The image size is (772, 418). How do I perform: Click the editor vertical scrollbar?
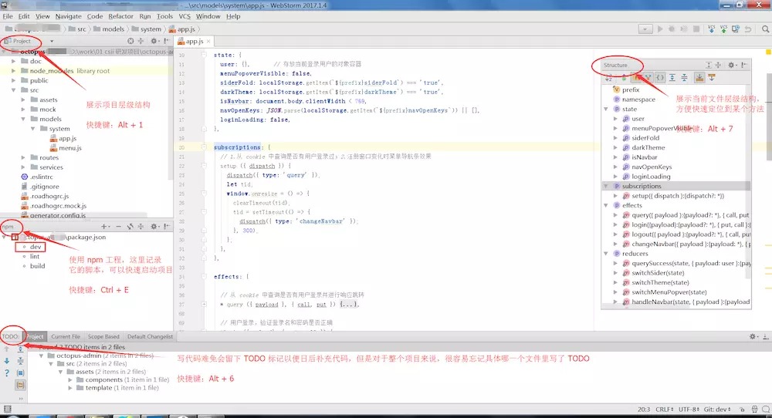(769, 115)
